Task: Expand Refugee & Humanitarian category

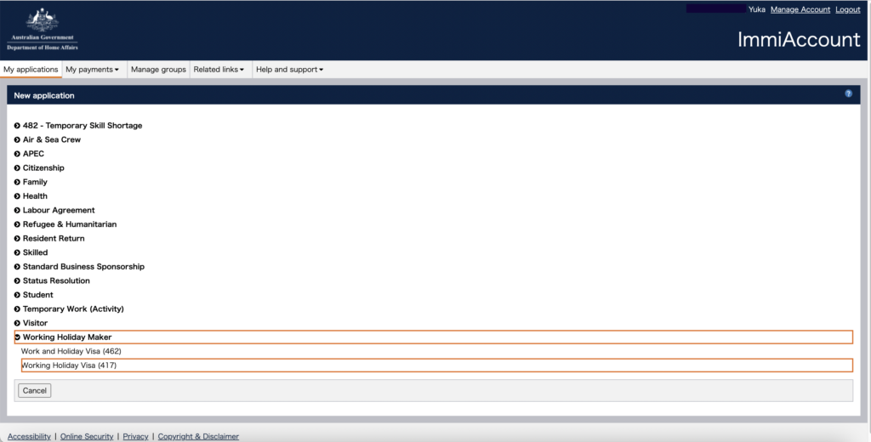Action: tap(69, 224)
